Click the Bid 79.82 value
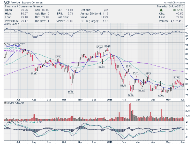 click(x=46, y=17)
